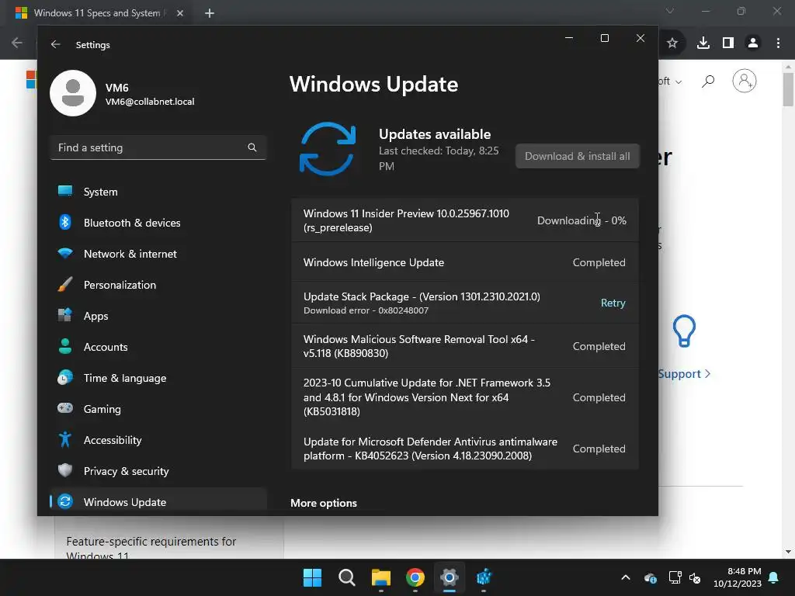
Task: Click the sign-in account icon on Microsoft page
Action: point(745,81)
